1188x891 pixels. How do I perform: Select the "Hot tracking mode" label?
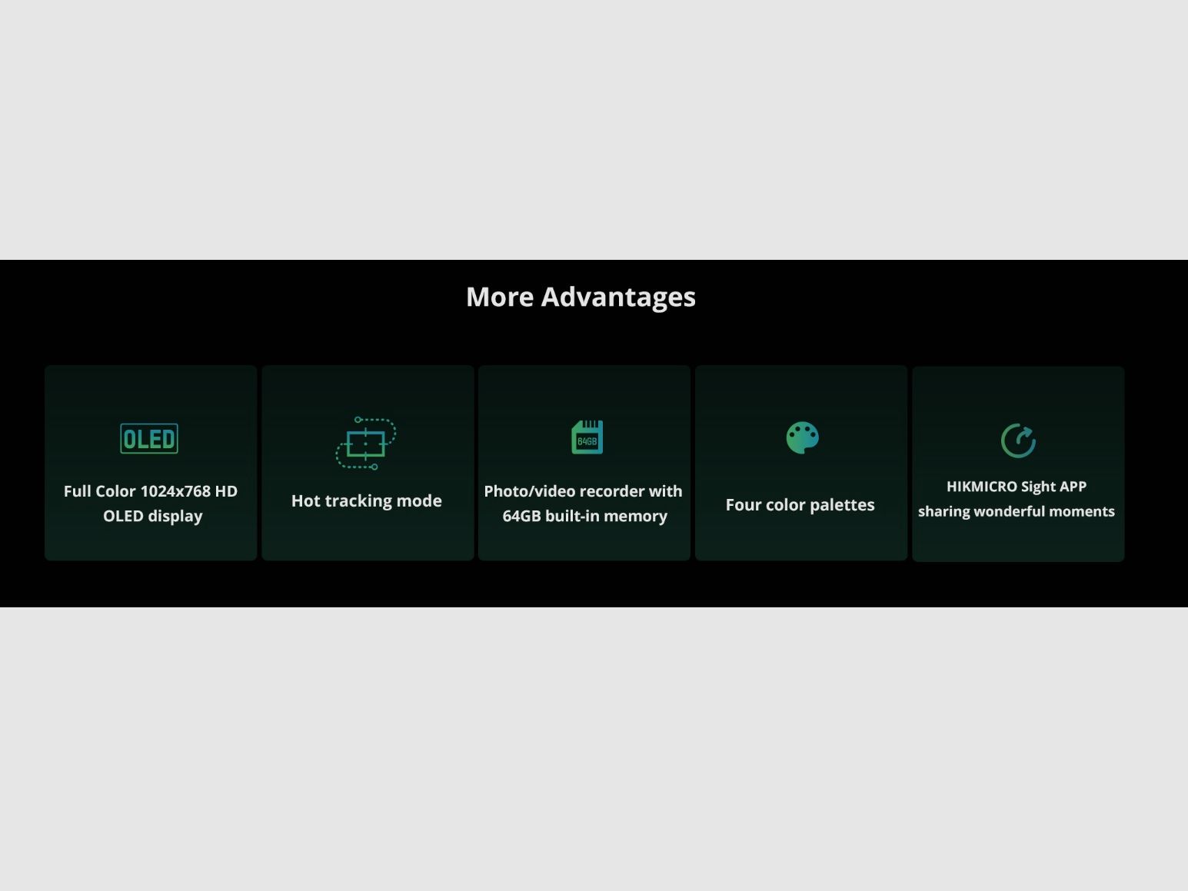(367, 500)
